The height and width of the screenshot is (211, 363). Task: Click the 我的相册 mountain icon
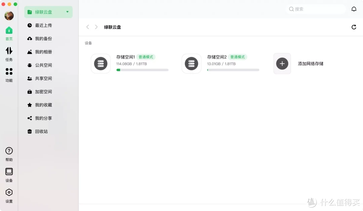click(x=30, y=52)
